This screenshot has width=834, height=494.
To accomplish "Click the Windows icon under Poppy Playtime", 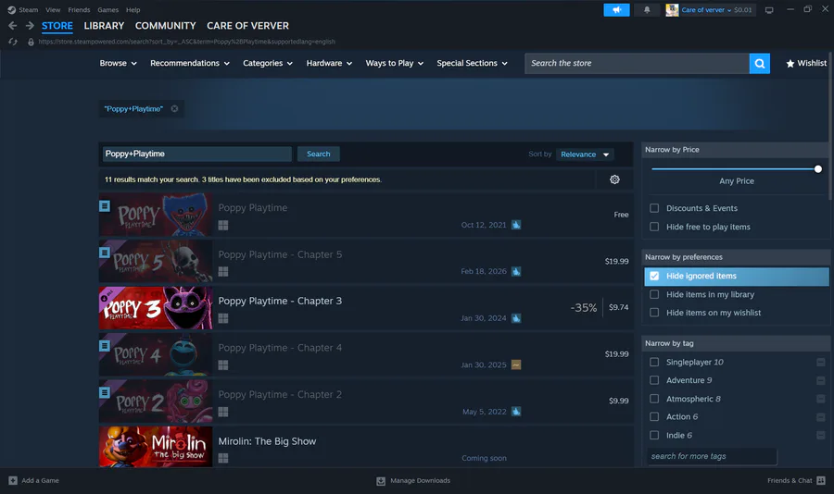I will coord(223,225).
